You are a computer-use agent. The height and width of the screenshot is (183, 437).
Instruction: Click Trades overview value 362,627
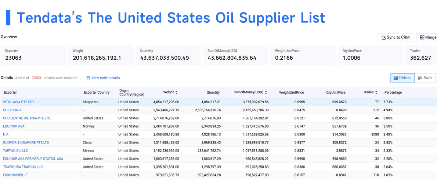[x=420, y=58]
